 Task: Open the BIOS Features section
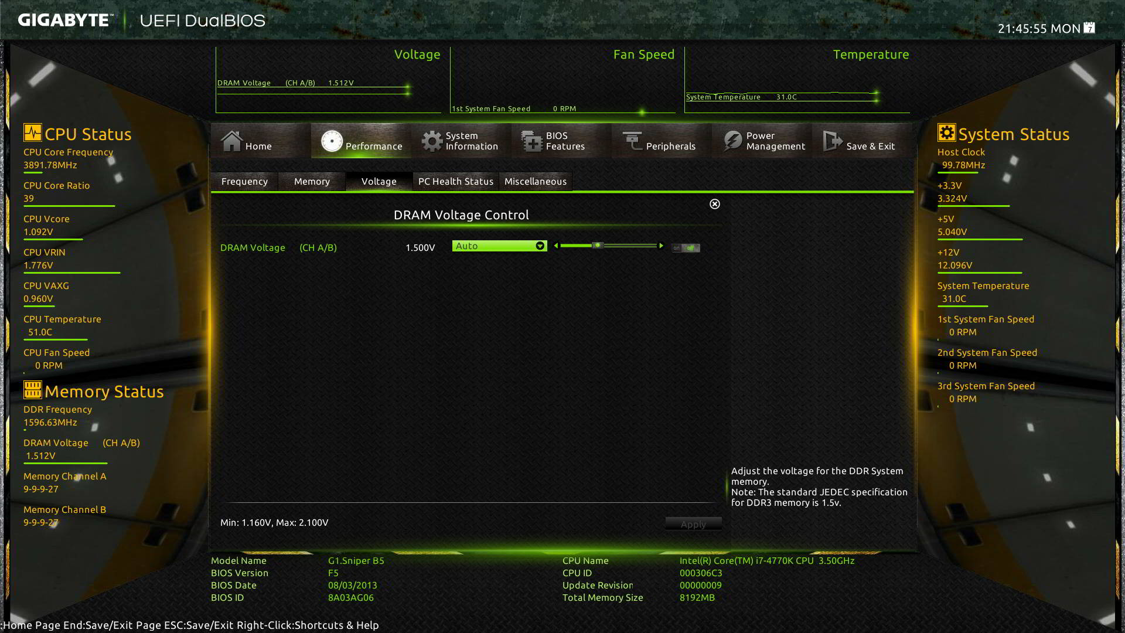click(561, 141)
